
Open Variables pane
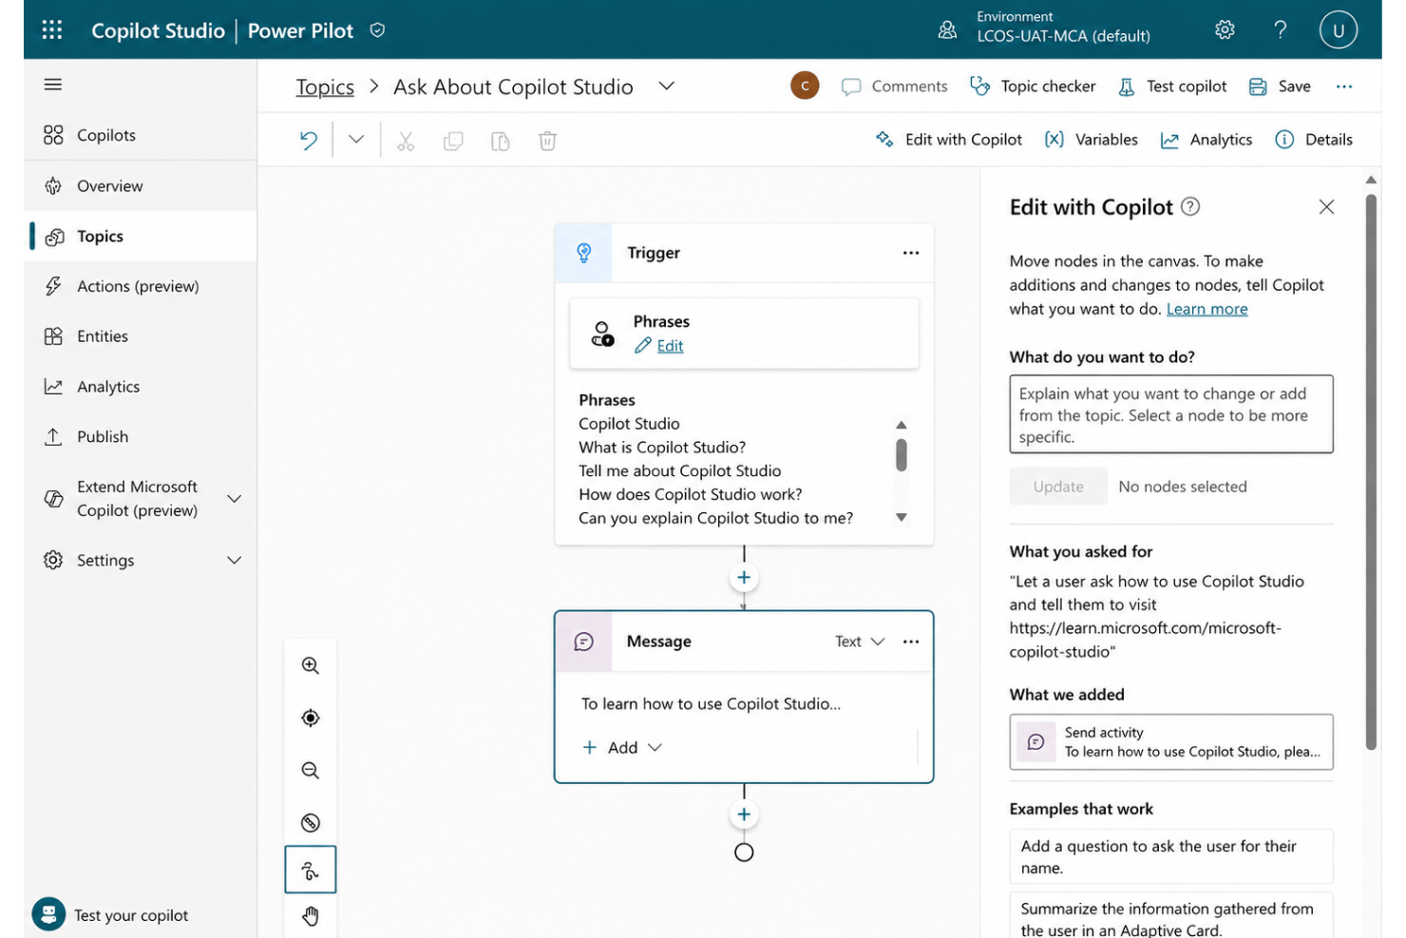1091,140
